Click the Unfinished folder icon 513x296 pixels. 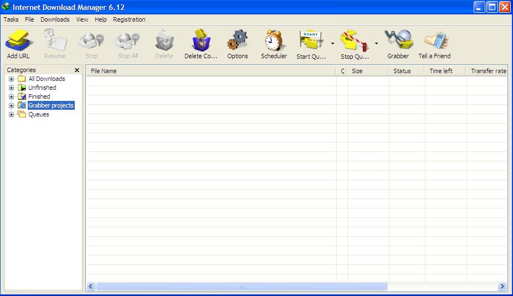pos(22,88)
